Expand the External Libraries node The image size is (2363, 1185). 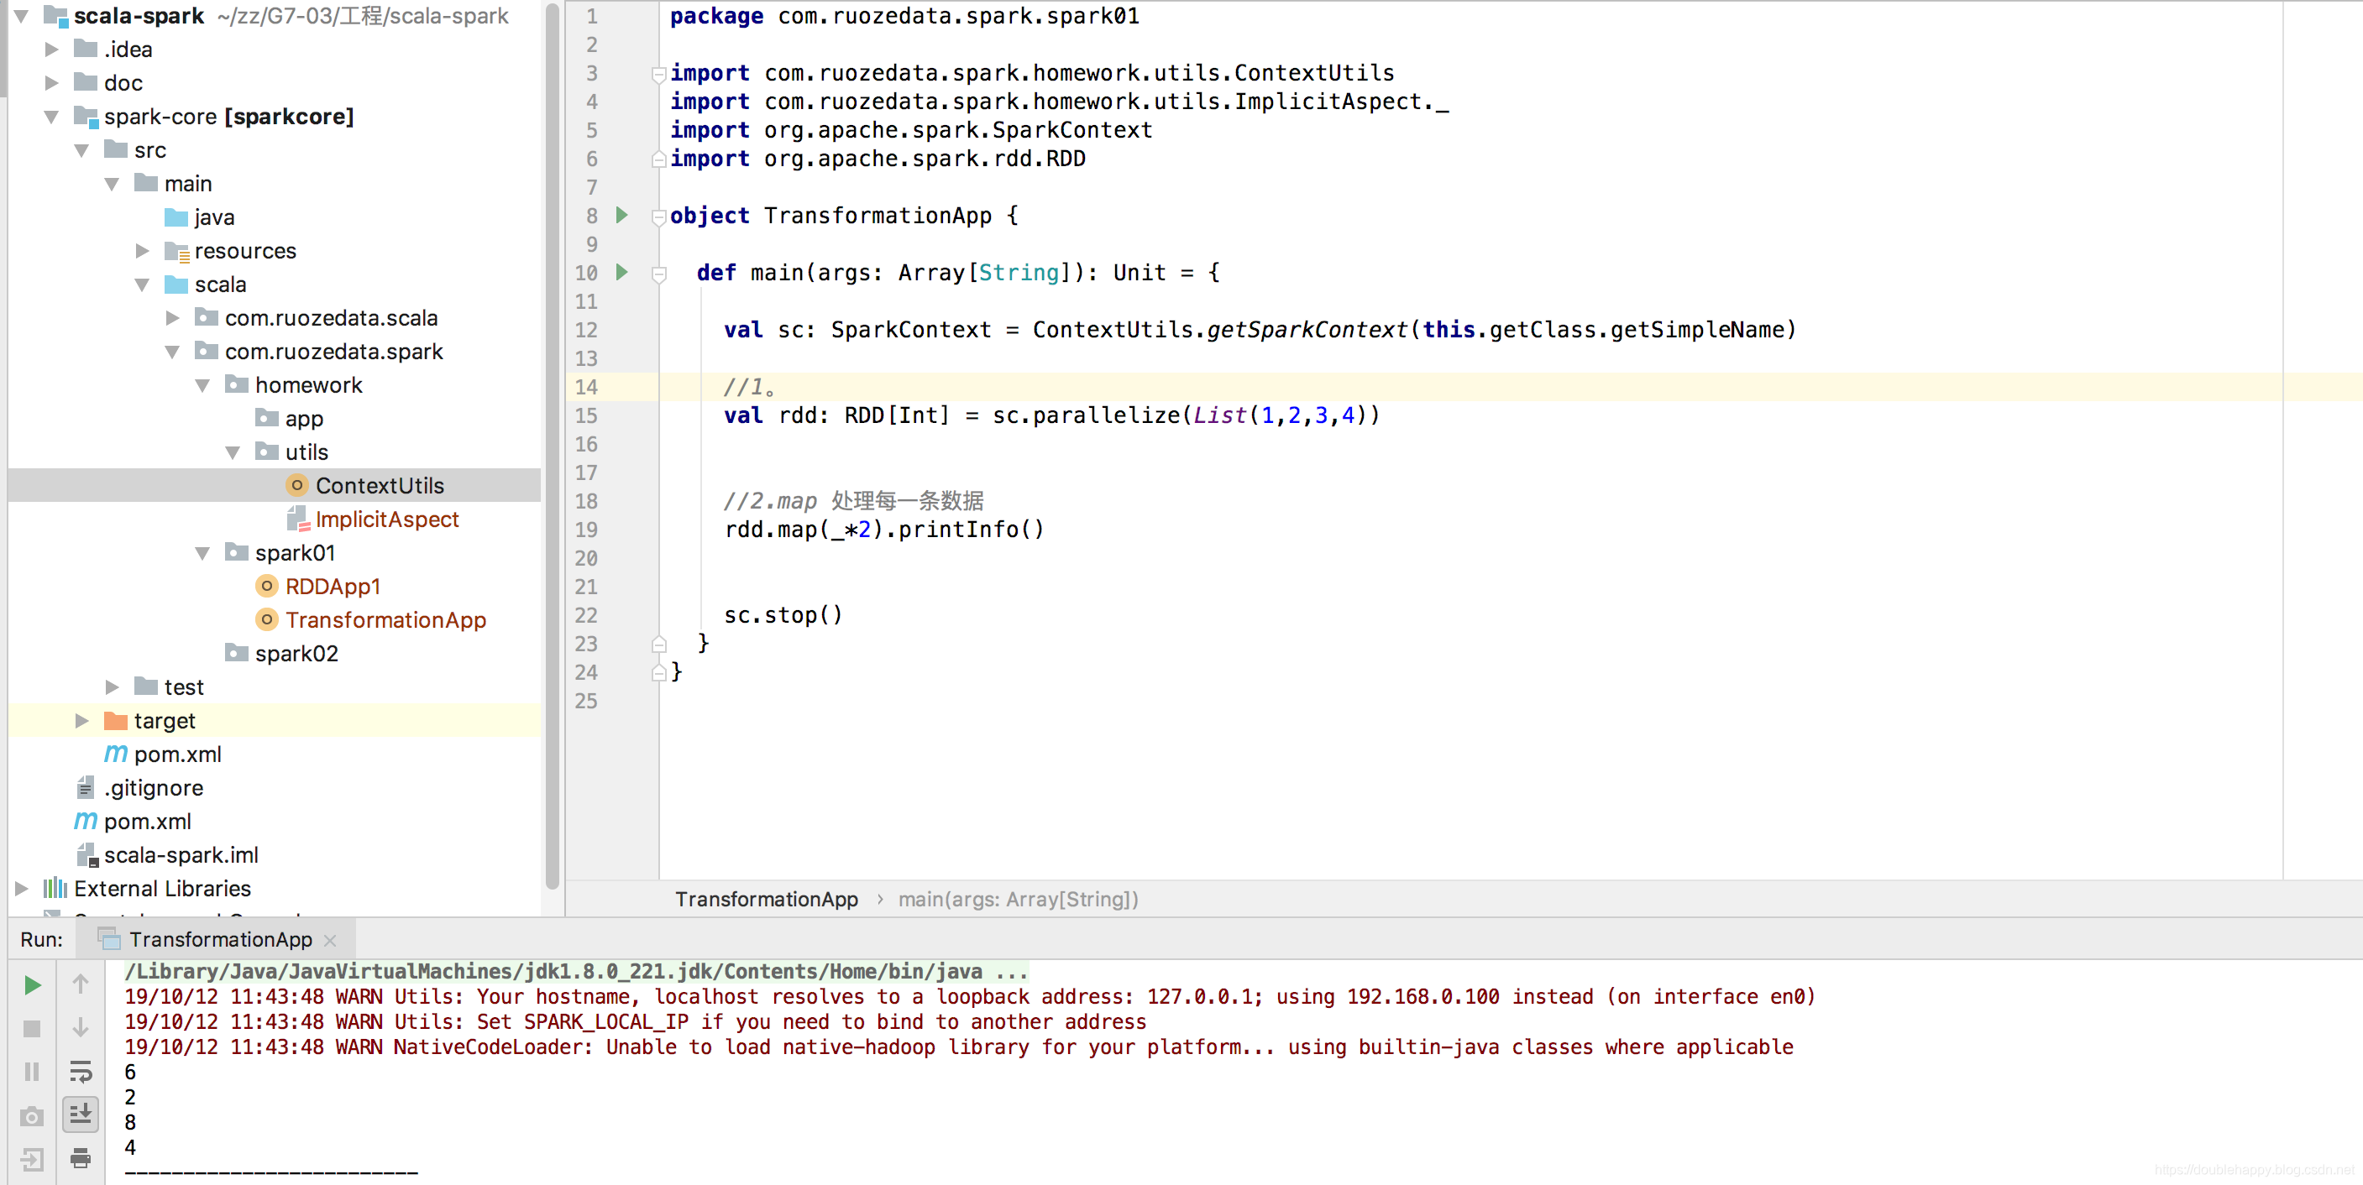(21, 889)
